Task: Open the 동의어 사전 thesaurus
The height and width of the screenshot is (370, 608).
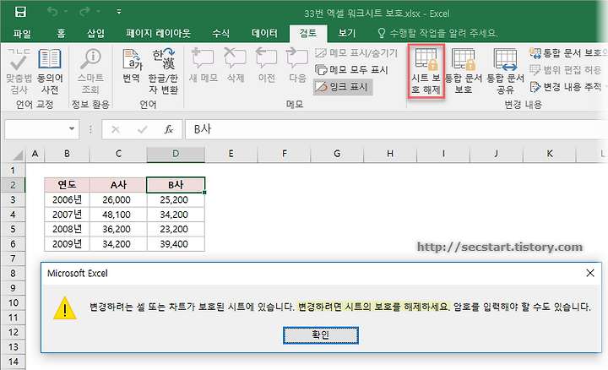Action: [x=50, y=71]
